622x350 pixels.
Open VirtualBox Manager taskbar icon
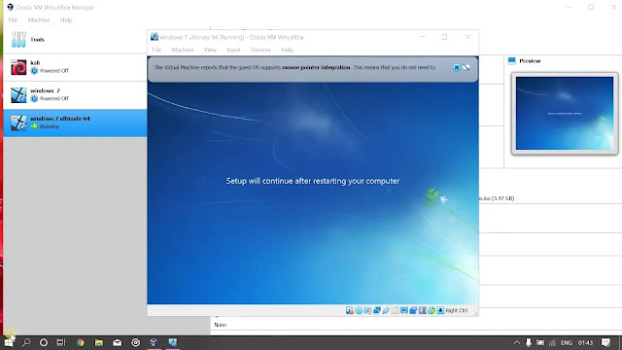pos(154,342)
